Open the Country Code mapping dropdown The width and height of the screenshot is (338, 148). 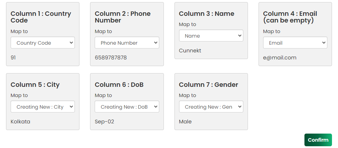43,43
